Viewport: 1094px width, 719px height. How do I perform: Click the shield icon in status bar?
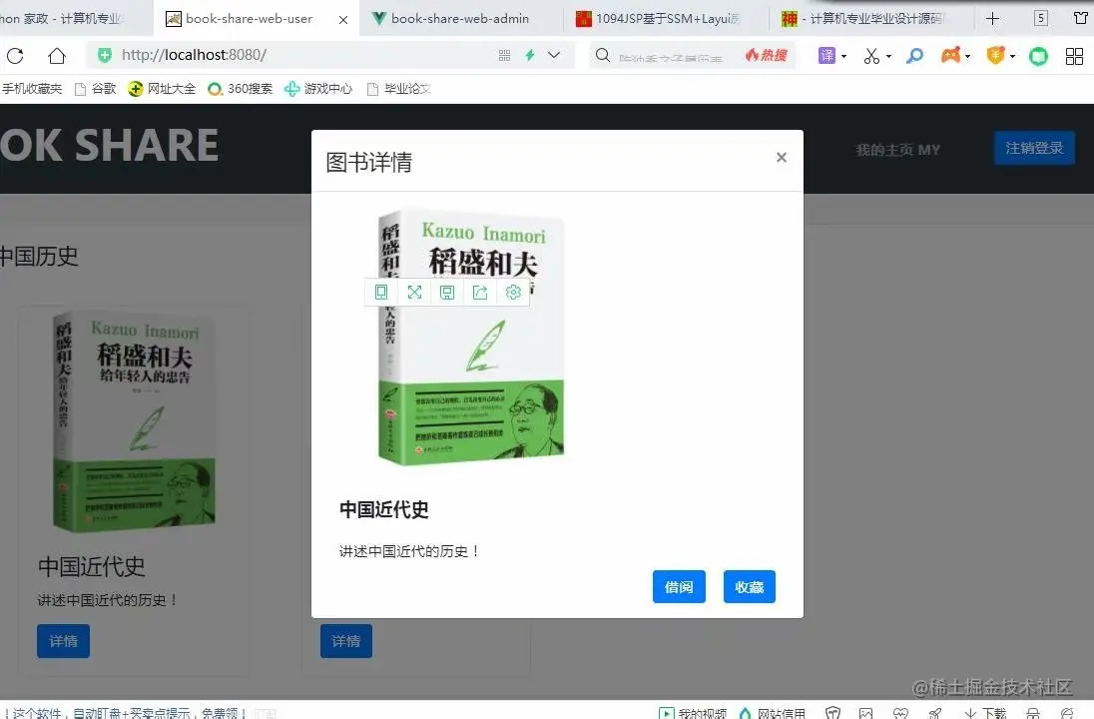point(832,713)
